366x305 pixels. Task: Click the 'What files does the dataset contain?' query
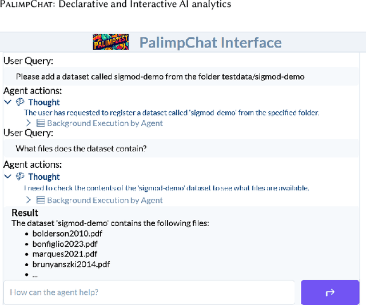(x=81, y=149)
